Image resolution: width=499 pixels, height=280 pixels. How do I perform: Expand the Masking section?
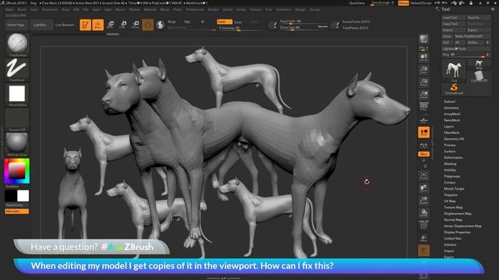[x=450, y=164]
